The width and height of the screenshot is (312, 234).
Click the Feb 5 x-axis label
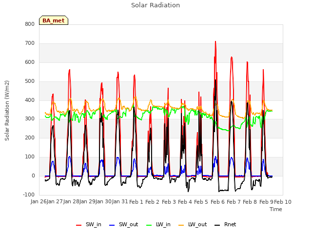[x=201, y=202]
